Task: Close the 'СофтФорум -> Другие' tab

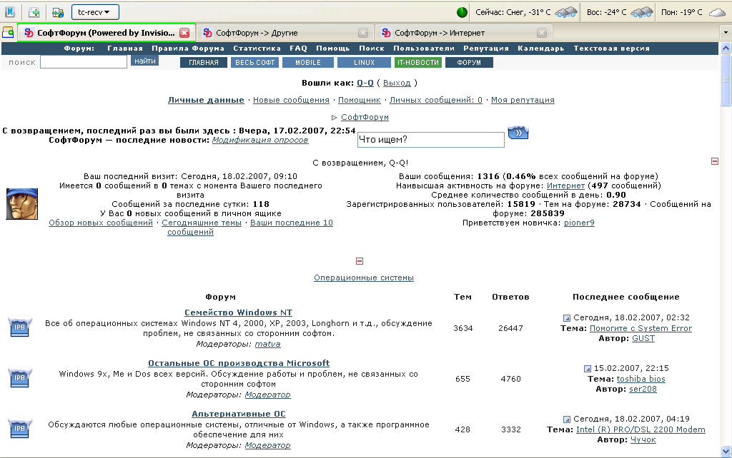Action: [362, 33]
